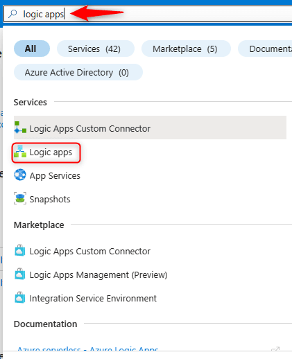Open App Services from search results
Image resolution: width=292 pixels, height=359 pixels.
[x=55, y=176]
